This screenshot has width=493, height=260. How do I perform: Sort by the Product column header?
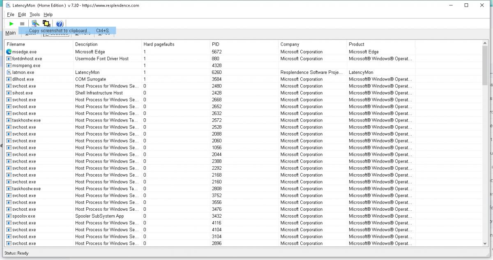point(381,44)
